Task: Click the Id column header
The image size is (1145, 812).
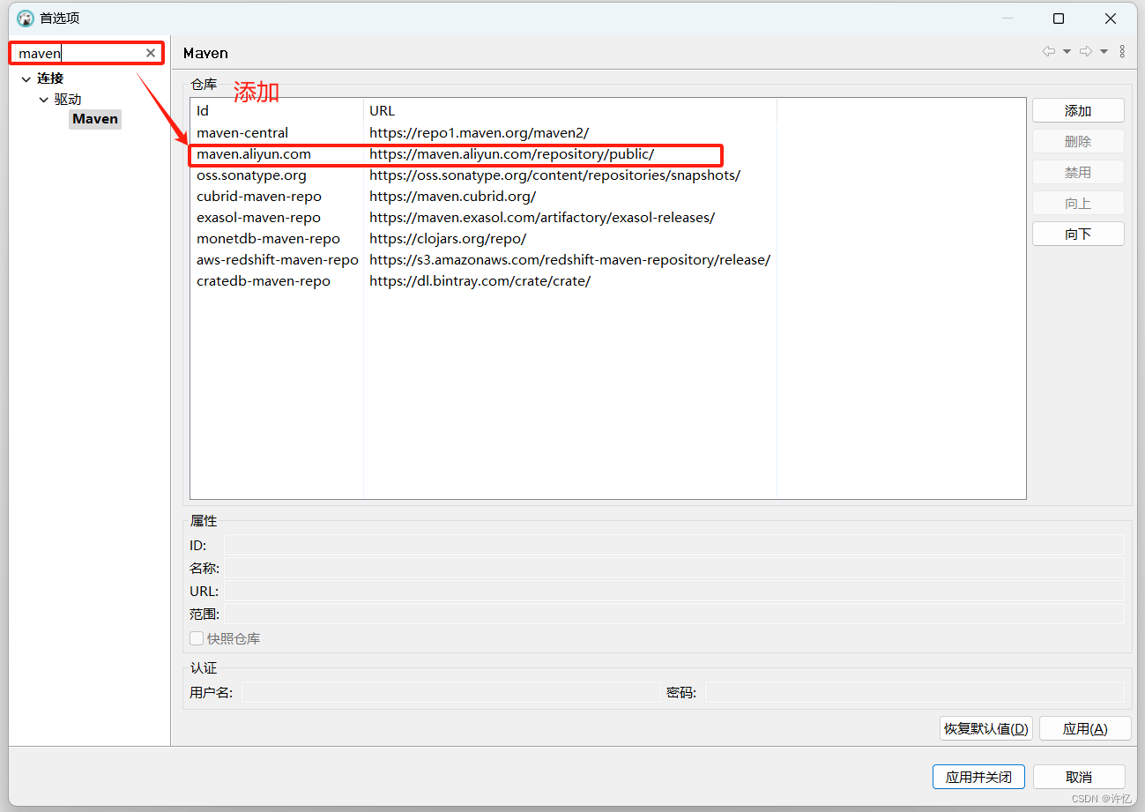Action: [x=277, y=111]
